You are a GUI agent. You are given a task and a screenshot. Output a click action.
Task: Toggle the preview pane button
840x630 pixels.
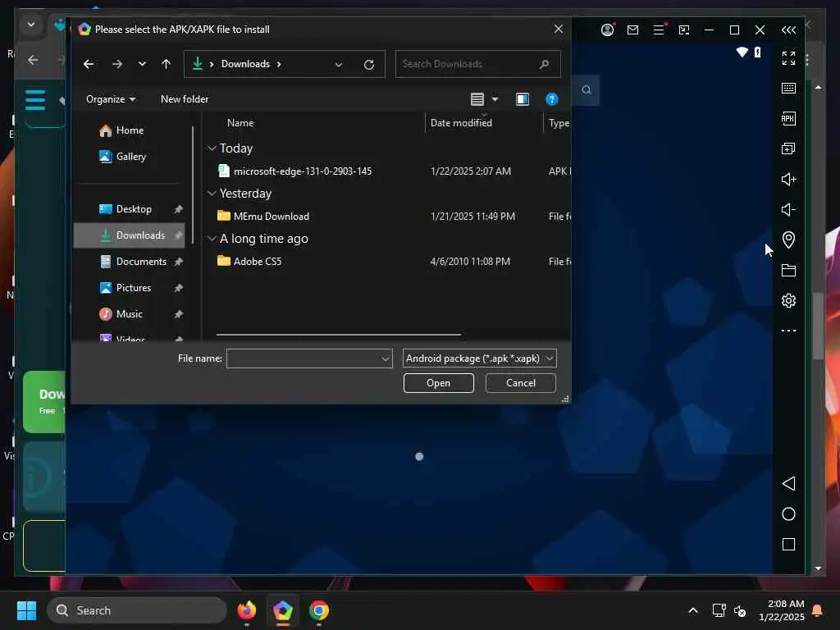coord(522,99)
